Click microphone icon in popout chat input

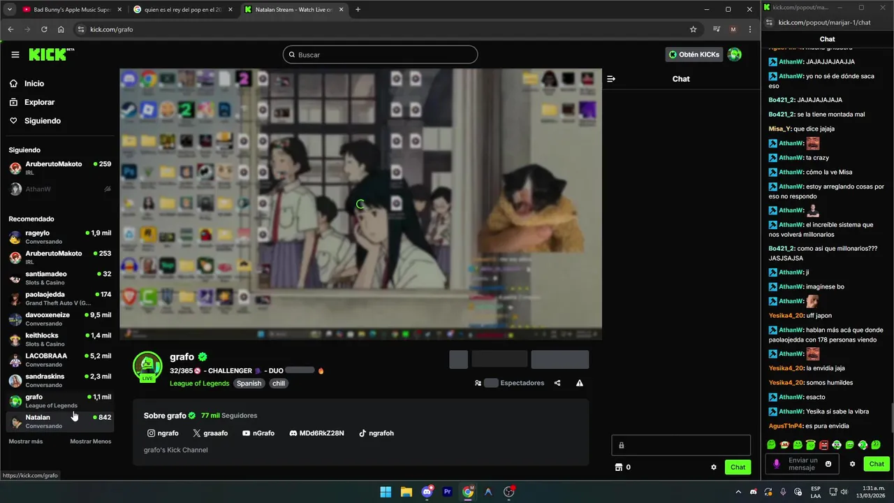pyautogui.click(x=777, y=464)
